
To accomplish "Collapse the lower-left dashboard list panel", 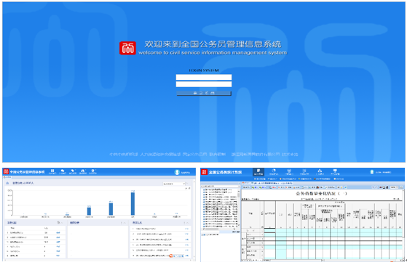I will 62,223.
